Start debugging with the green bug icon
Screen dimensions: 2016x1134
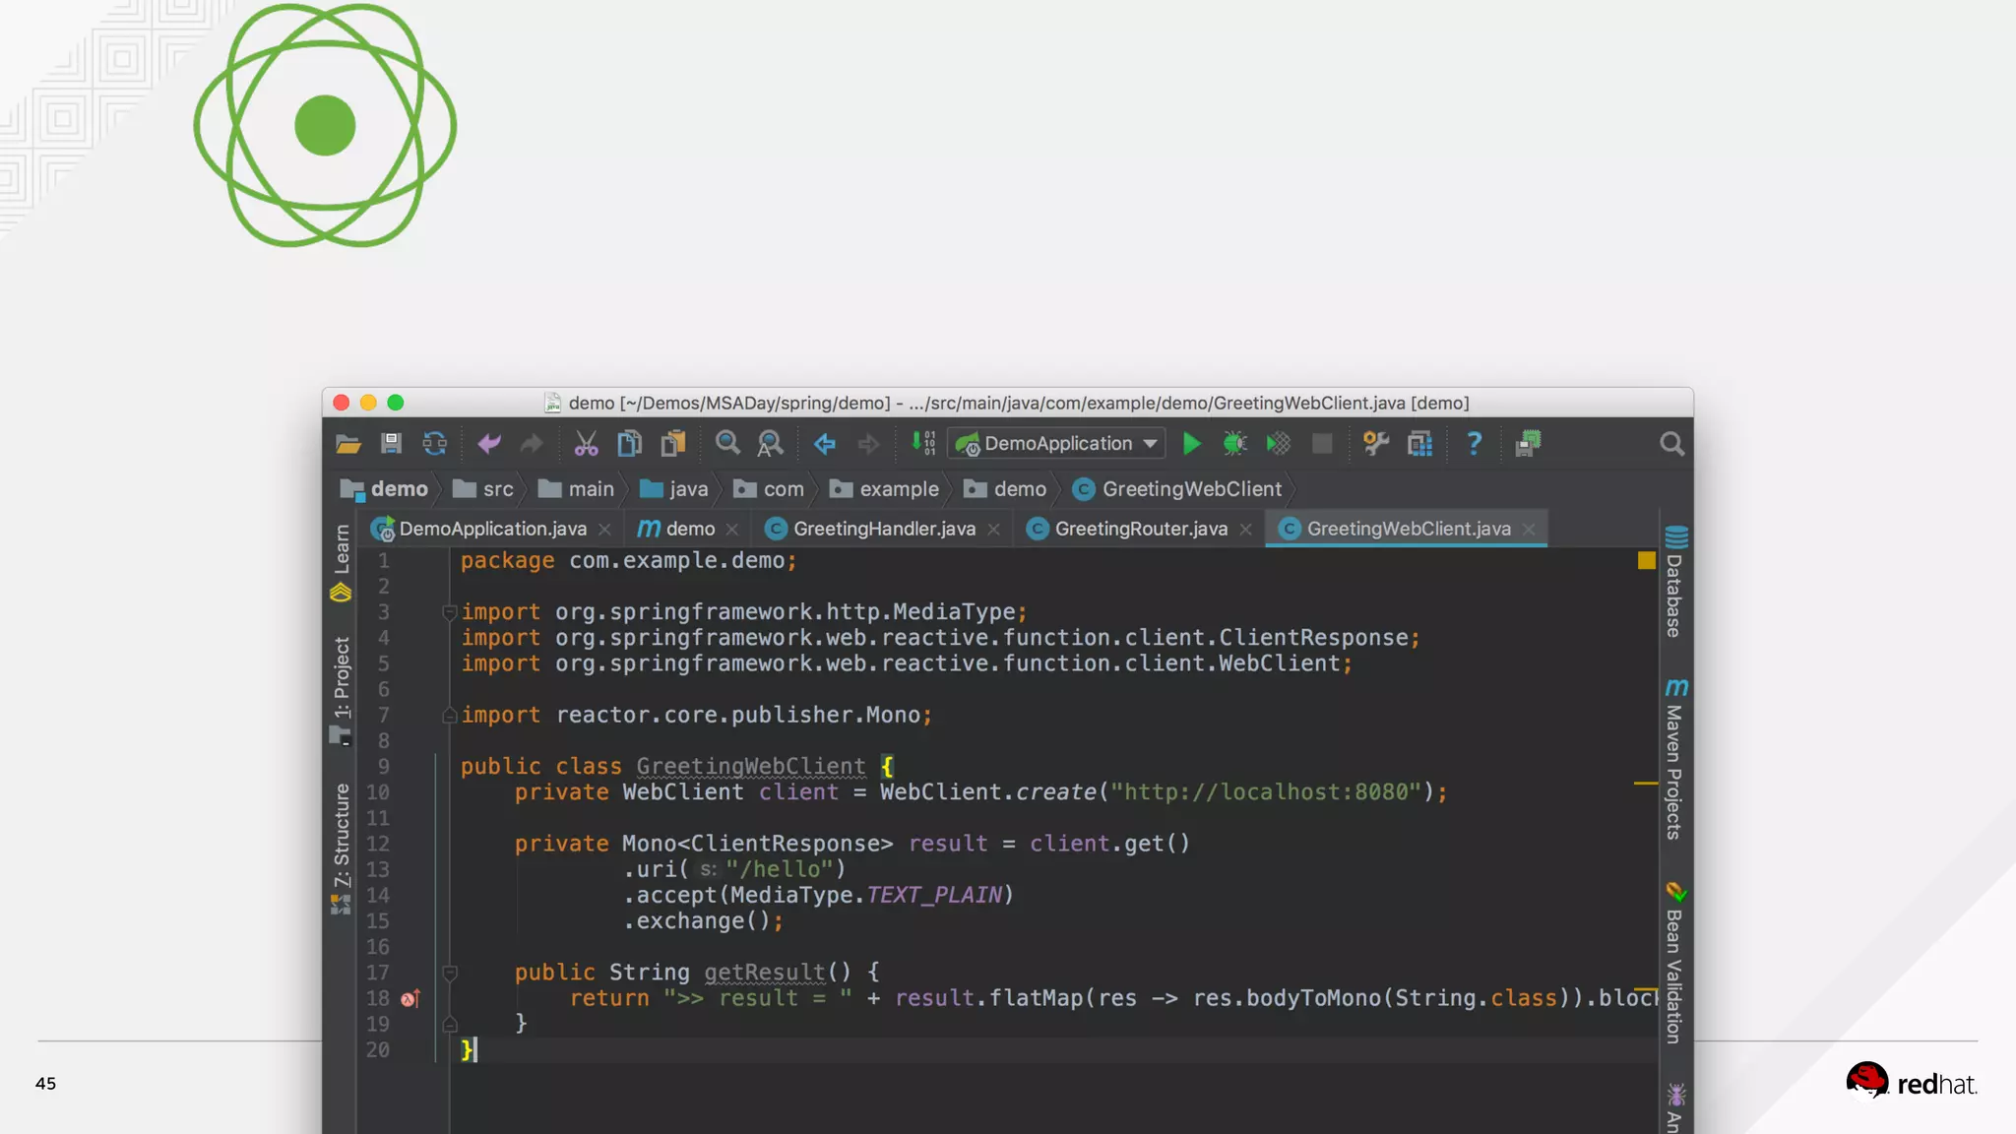pyautogui.click(x=1234, y=444)
